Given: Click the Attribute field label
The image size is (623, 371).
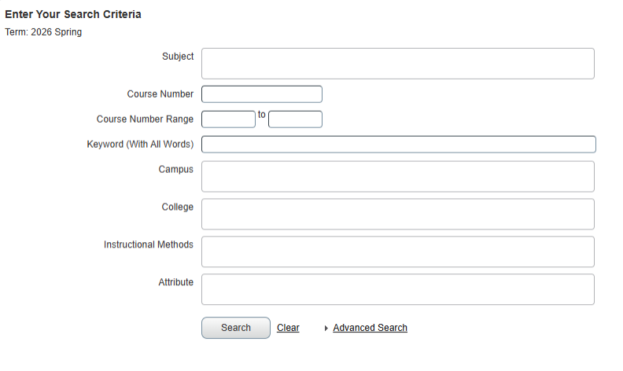Looking at the screenshot, I should pos(175,282).
